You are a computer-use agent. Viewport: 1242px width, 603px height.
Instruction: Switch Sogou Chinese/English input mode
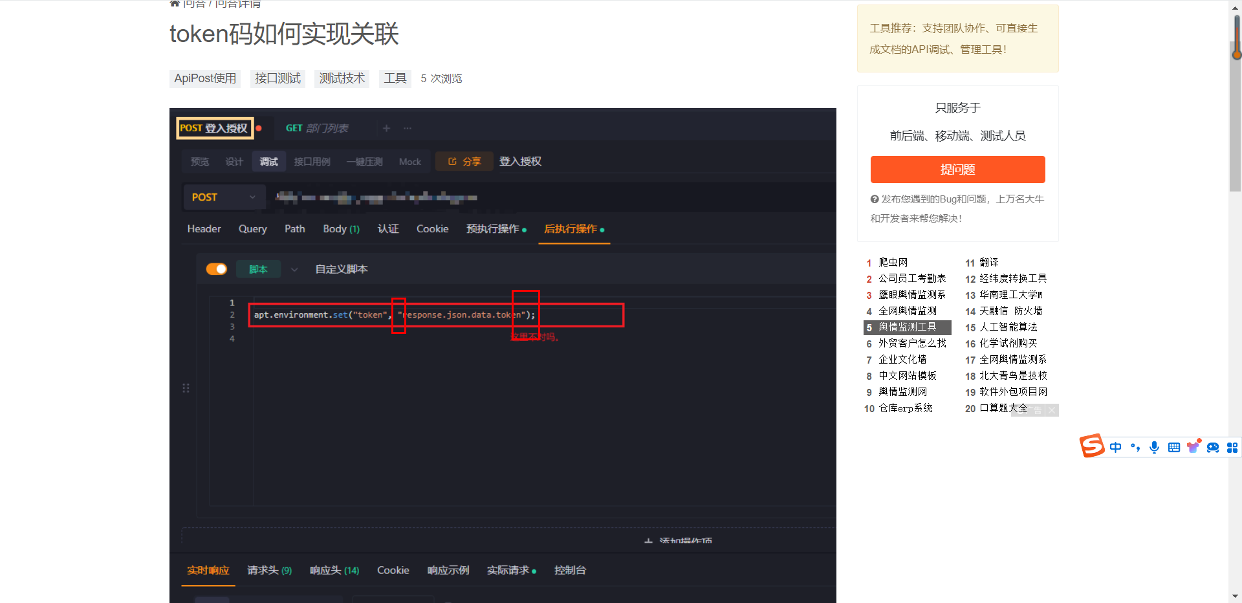[1116, 447]
